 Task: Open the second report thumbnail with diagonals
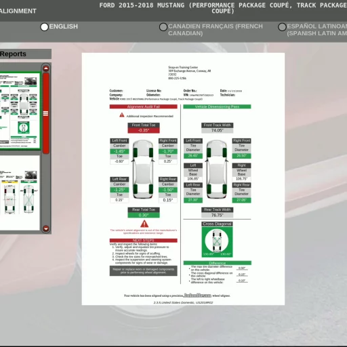click(x=20, y=192)
